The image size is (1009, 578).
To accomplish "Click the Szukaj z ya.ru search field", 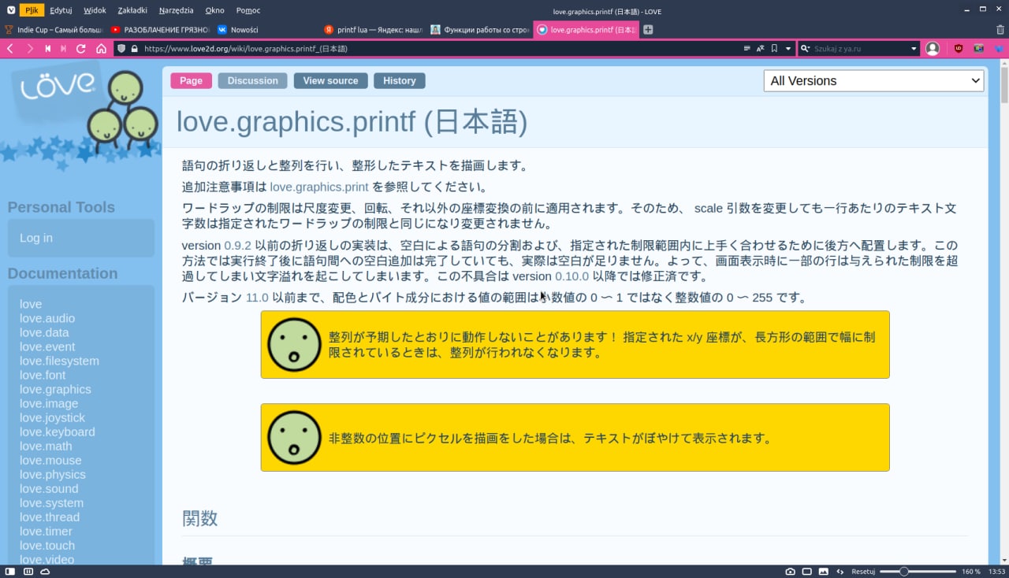I will click(x=859, y=49).
